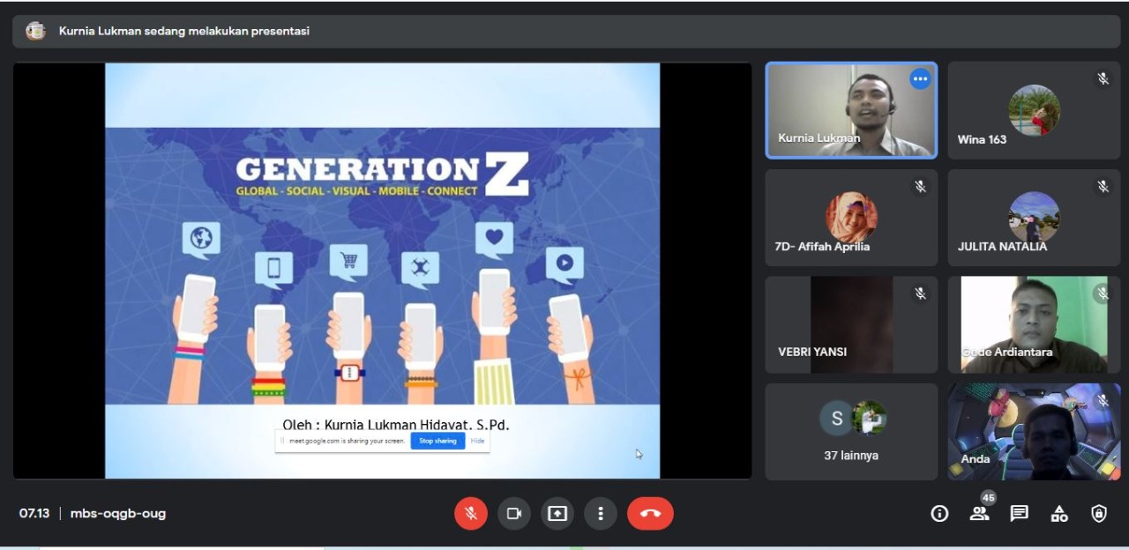The height and width of the screenshot is (550, 1129).
Task: Open the meeting details info icon
Action: point(939,514)
